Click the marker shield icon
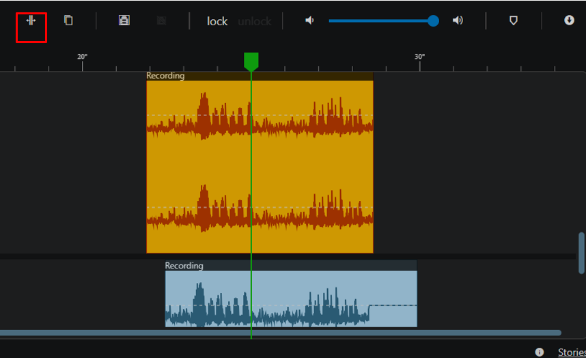Screen dimensions: 586x358 (x=514, y=20)
